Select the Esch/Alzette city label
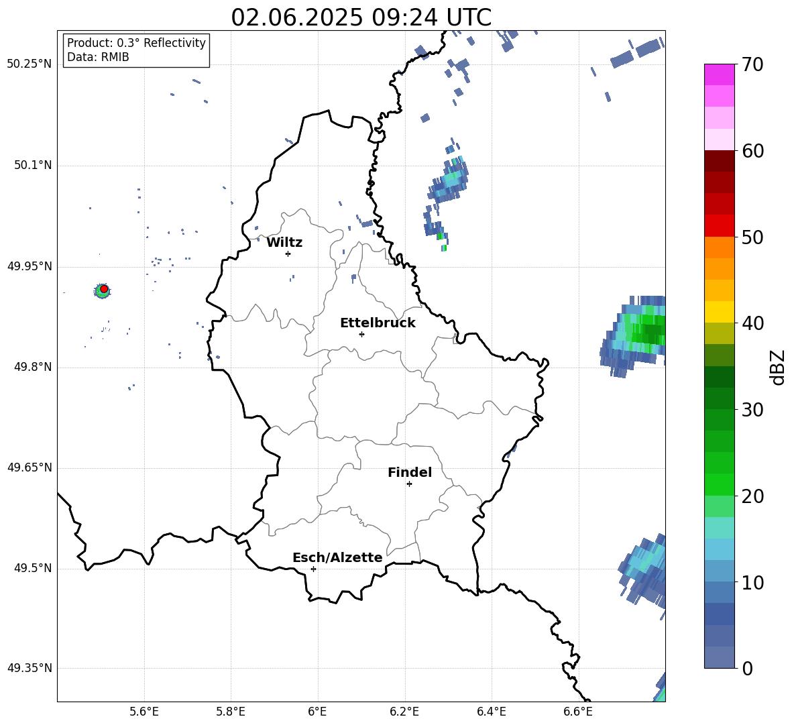 (x=337, y=557)
